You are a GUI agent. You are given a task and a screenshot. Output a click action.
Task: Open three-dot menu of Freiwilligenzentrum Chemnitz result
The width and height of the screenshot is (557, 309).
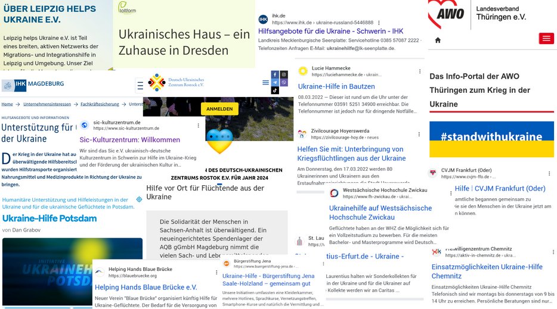(x=553, y=252)
